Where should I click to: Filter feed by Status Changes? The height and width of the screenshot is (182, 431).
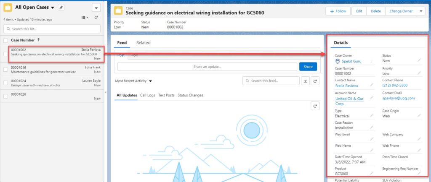coord(190,95)
